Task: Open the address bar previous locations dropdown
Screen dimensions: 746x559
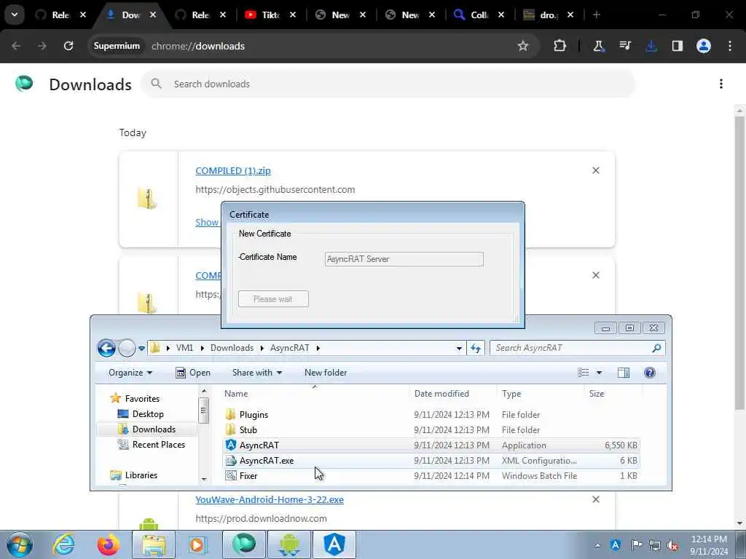Action: point(459,348)
